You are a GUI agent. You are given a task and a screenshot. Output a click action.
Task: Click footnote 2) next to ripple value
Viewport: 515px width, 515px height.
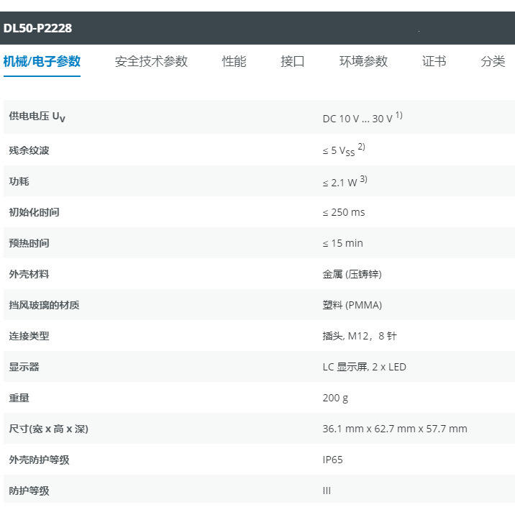tap(361, 147)
